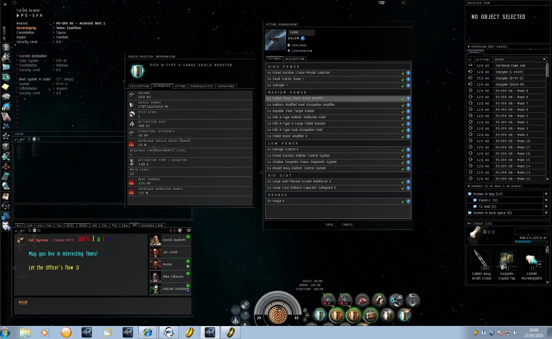Open the Prerequisites tab in the info window

coord(202,86)
